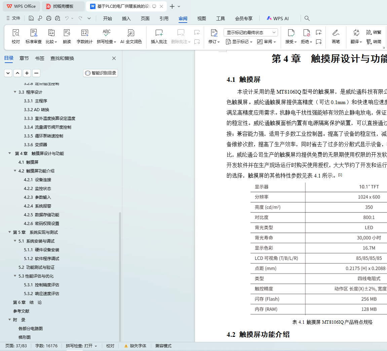Collapse outline with the down chevron button
Viewport: 387px width, 351px height.
(x=8, y=73)
